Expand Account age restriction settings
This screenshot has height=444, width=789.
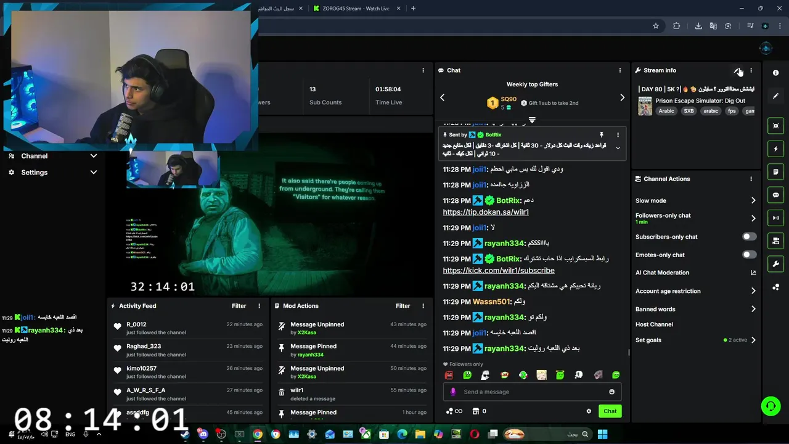[x=695, y=291]
